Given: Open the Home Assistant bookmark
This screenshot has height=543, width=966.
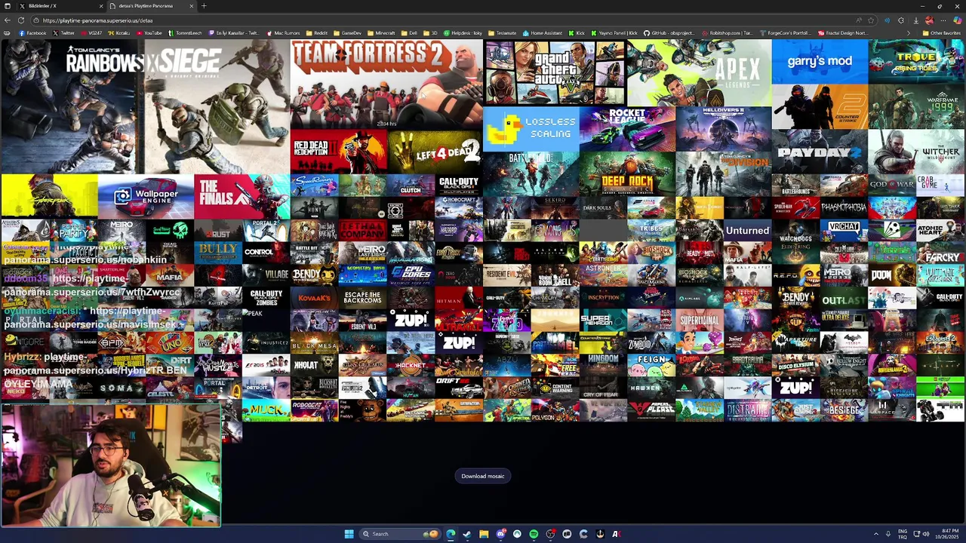Looking at the screenshot, I should point(543,33).
